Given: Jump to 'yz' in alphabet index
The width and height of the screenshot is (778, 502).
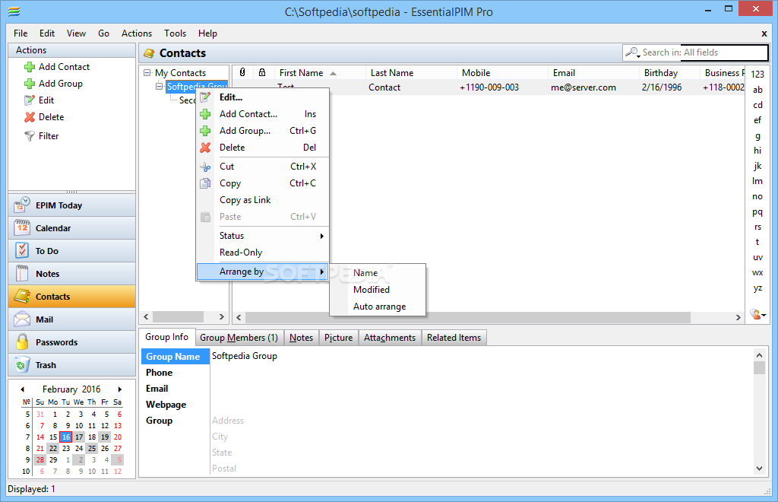Looking at the screenshot, I should tap(757, 288).
